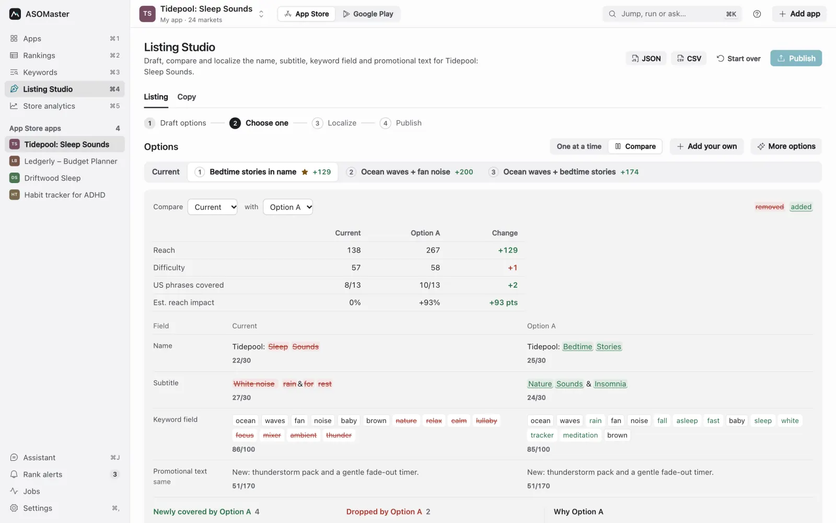Click the Why Option A heading
The image size is (836, 523).
coord(578,512)
